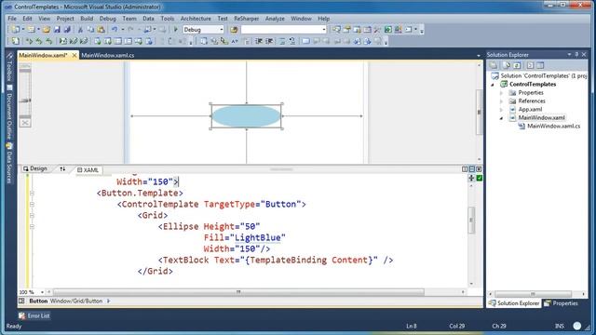Click the code editor vertical scrollbar thumb
The width and height of the screenshot is (596, 335).
click(471, 220)
